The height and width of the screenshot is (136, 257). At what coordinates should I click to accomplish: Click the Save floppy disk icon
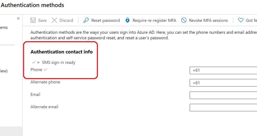(x=33, y=20)
